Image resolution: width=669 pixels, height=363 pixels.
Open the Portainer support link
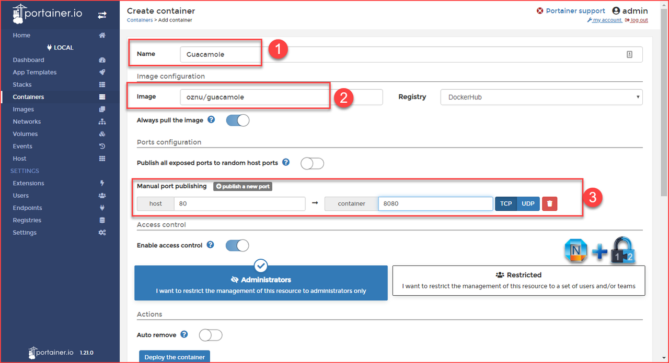571,11
